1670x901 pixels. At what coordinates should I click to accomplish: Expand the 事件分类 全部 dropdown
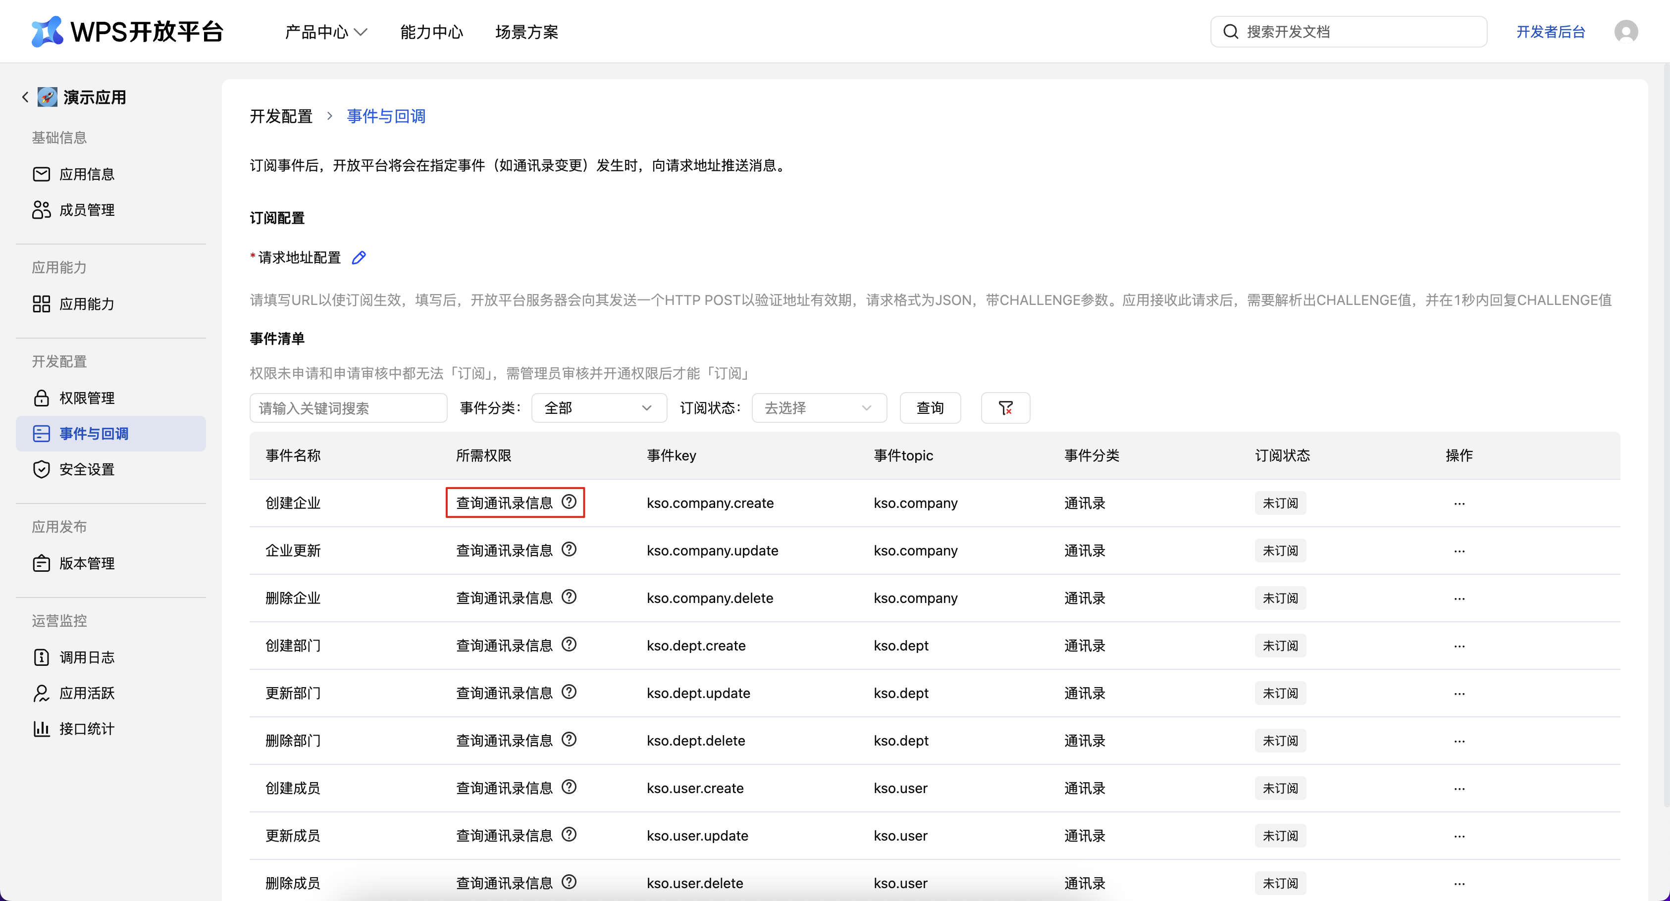[x=598, y=408]
